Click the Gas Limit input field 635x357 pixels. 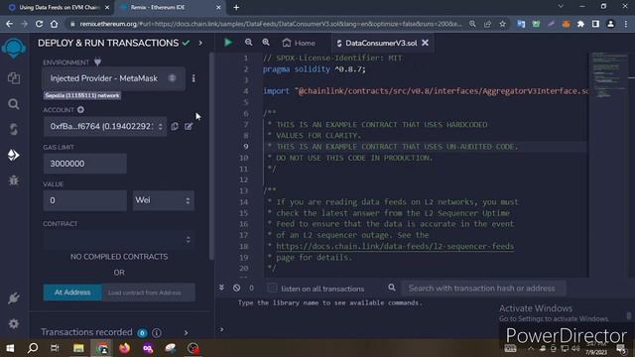85,164
